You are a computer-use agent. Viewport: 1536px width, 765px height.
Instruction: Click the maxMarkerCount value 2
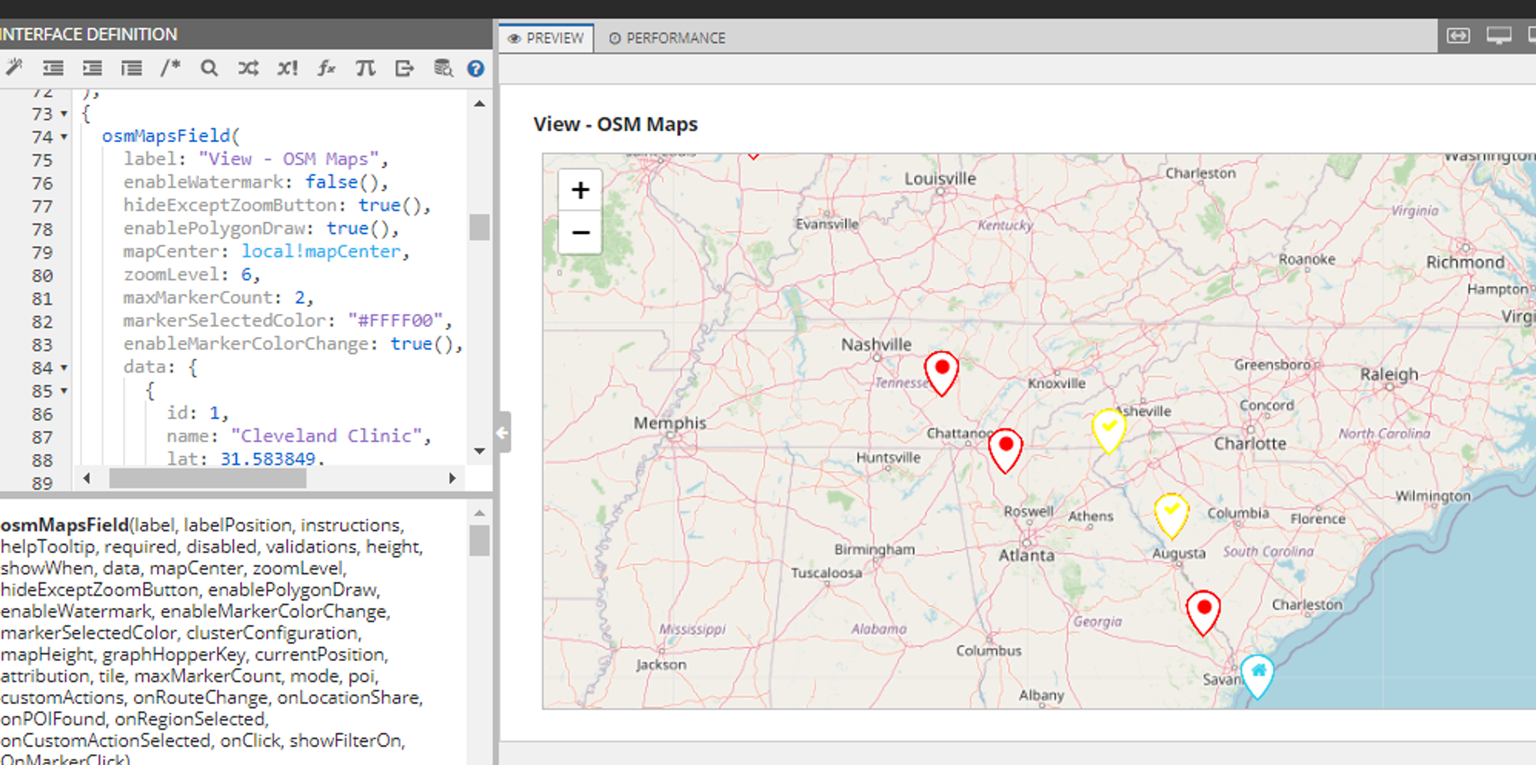[x=300, y=298]
